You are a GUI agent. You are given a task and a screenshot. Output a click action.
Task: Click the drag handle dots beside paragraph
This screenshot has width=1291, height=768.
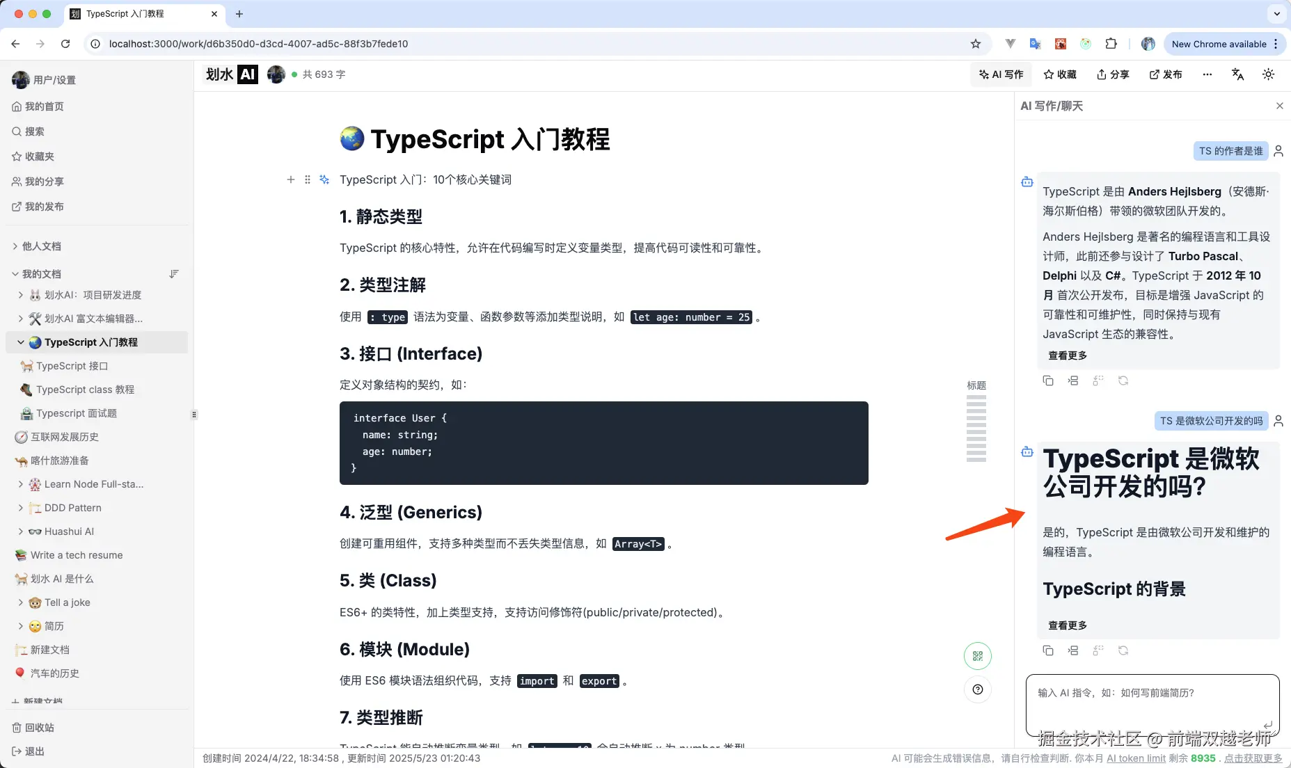308,179
